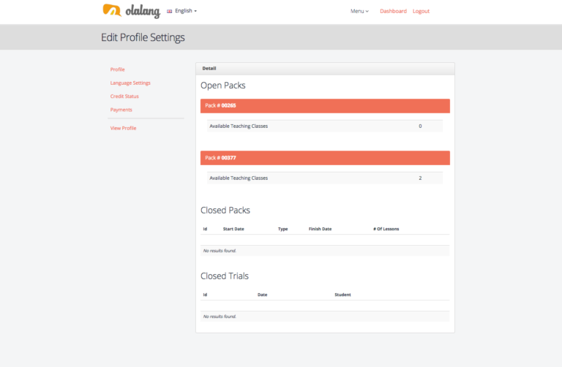The width and height of the screenshot is (562, 367).
Task: Sort Closed Packs by Start Date
Action: [233, 229]
